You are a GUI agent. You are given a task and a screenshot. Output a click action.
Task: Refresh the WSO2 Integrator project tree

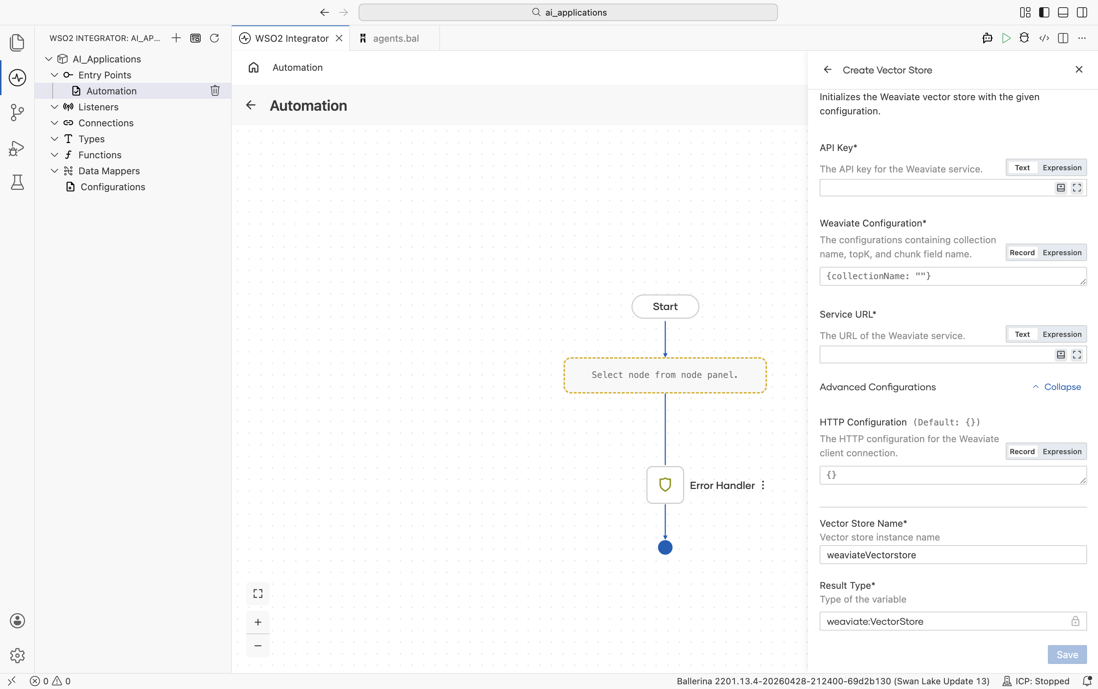[214, 38]
